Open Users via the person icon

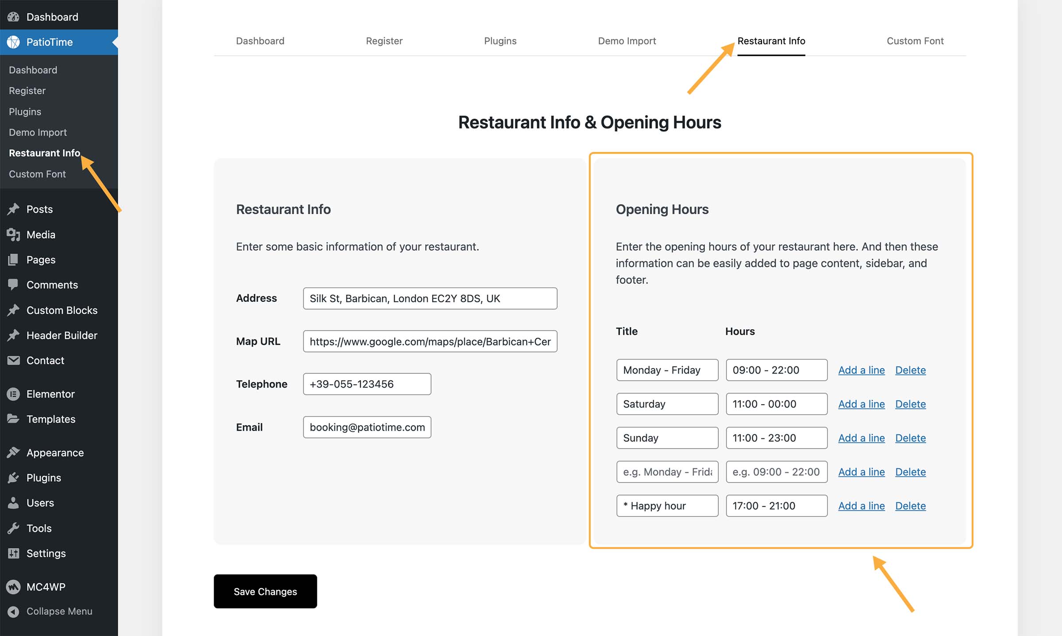(14, 503)
